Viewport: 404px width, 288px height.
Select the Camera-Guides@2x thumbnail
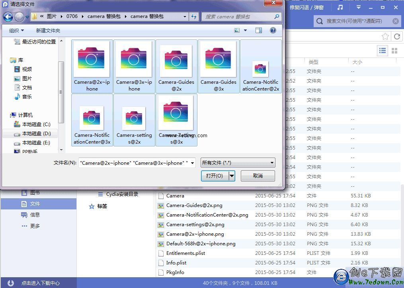(176, 66)
